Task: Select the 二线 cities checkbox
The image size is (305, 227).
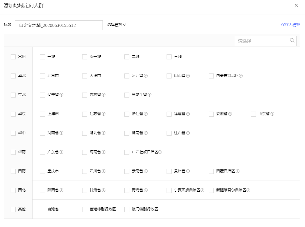Action: [127, 57]
